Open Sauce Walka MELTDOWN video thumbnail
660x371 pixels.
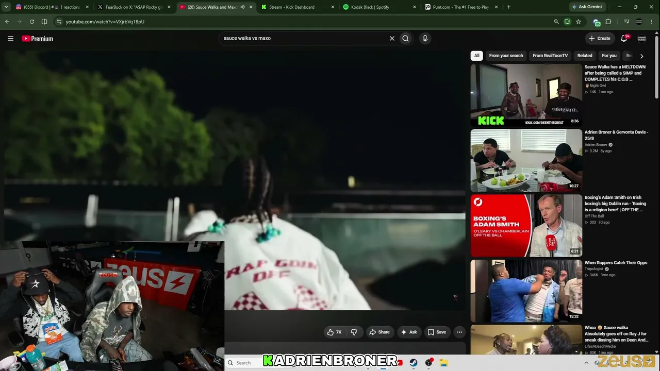pyautogui.click(x=526, y=95)
